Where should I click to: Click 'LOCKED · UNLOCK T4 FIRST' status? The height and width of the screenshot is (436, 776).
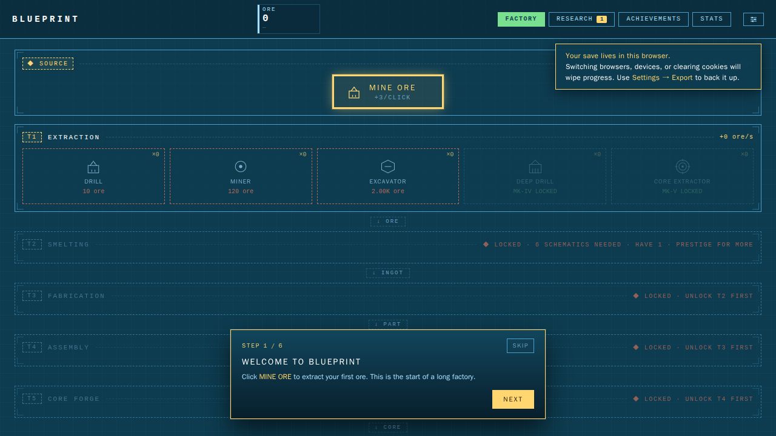click(693, 399)
